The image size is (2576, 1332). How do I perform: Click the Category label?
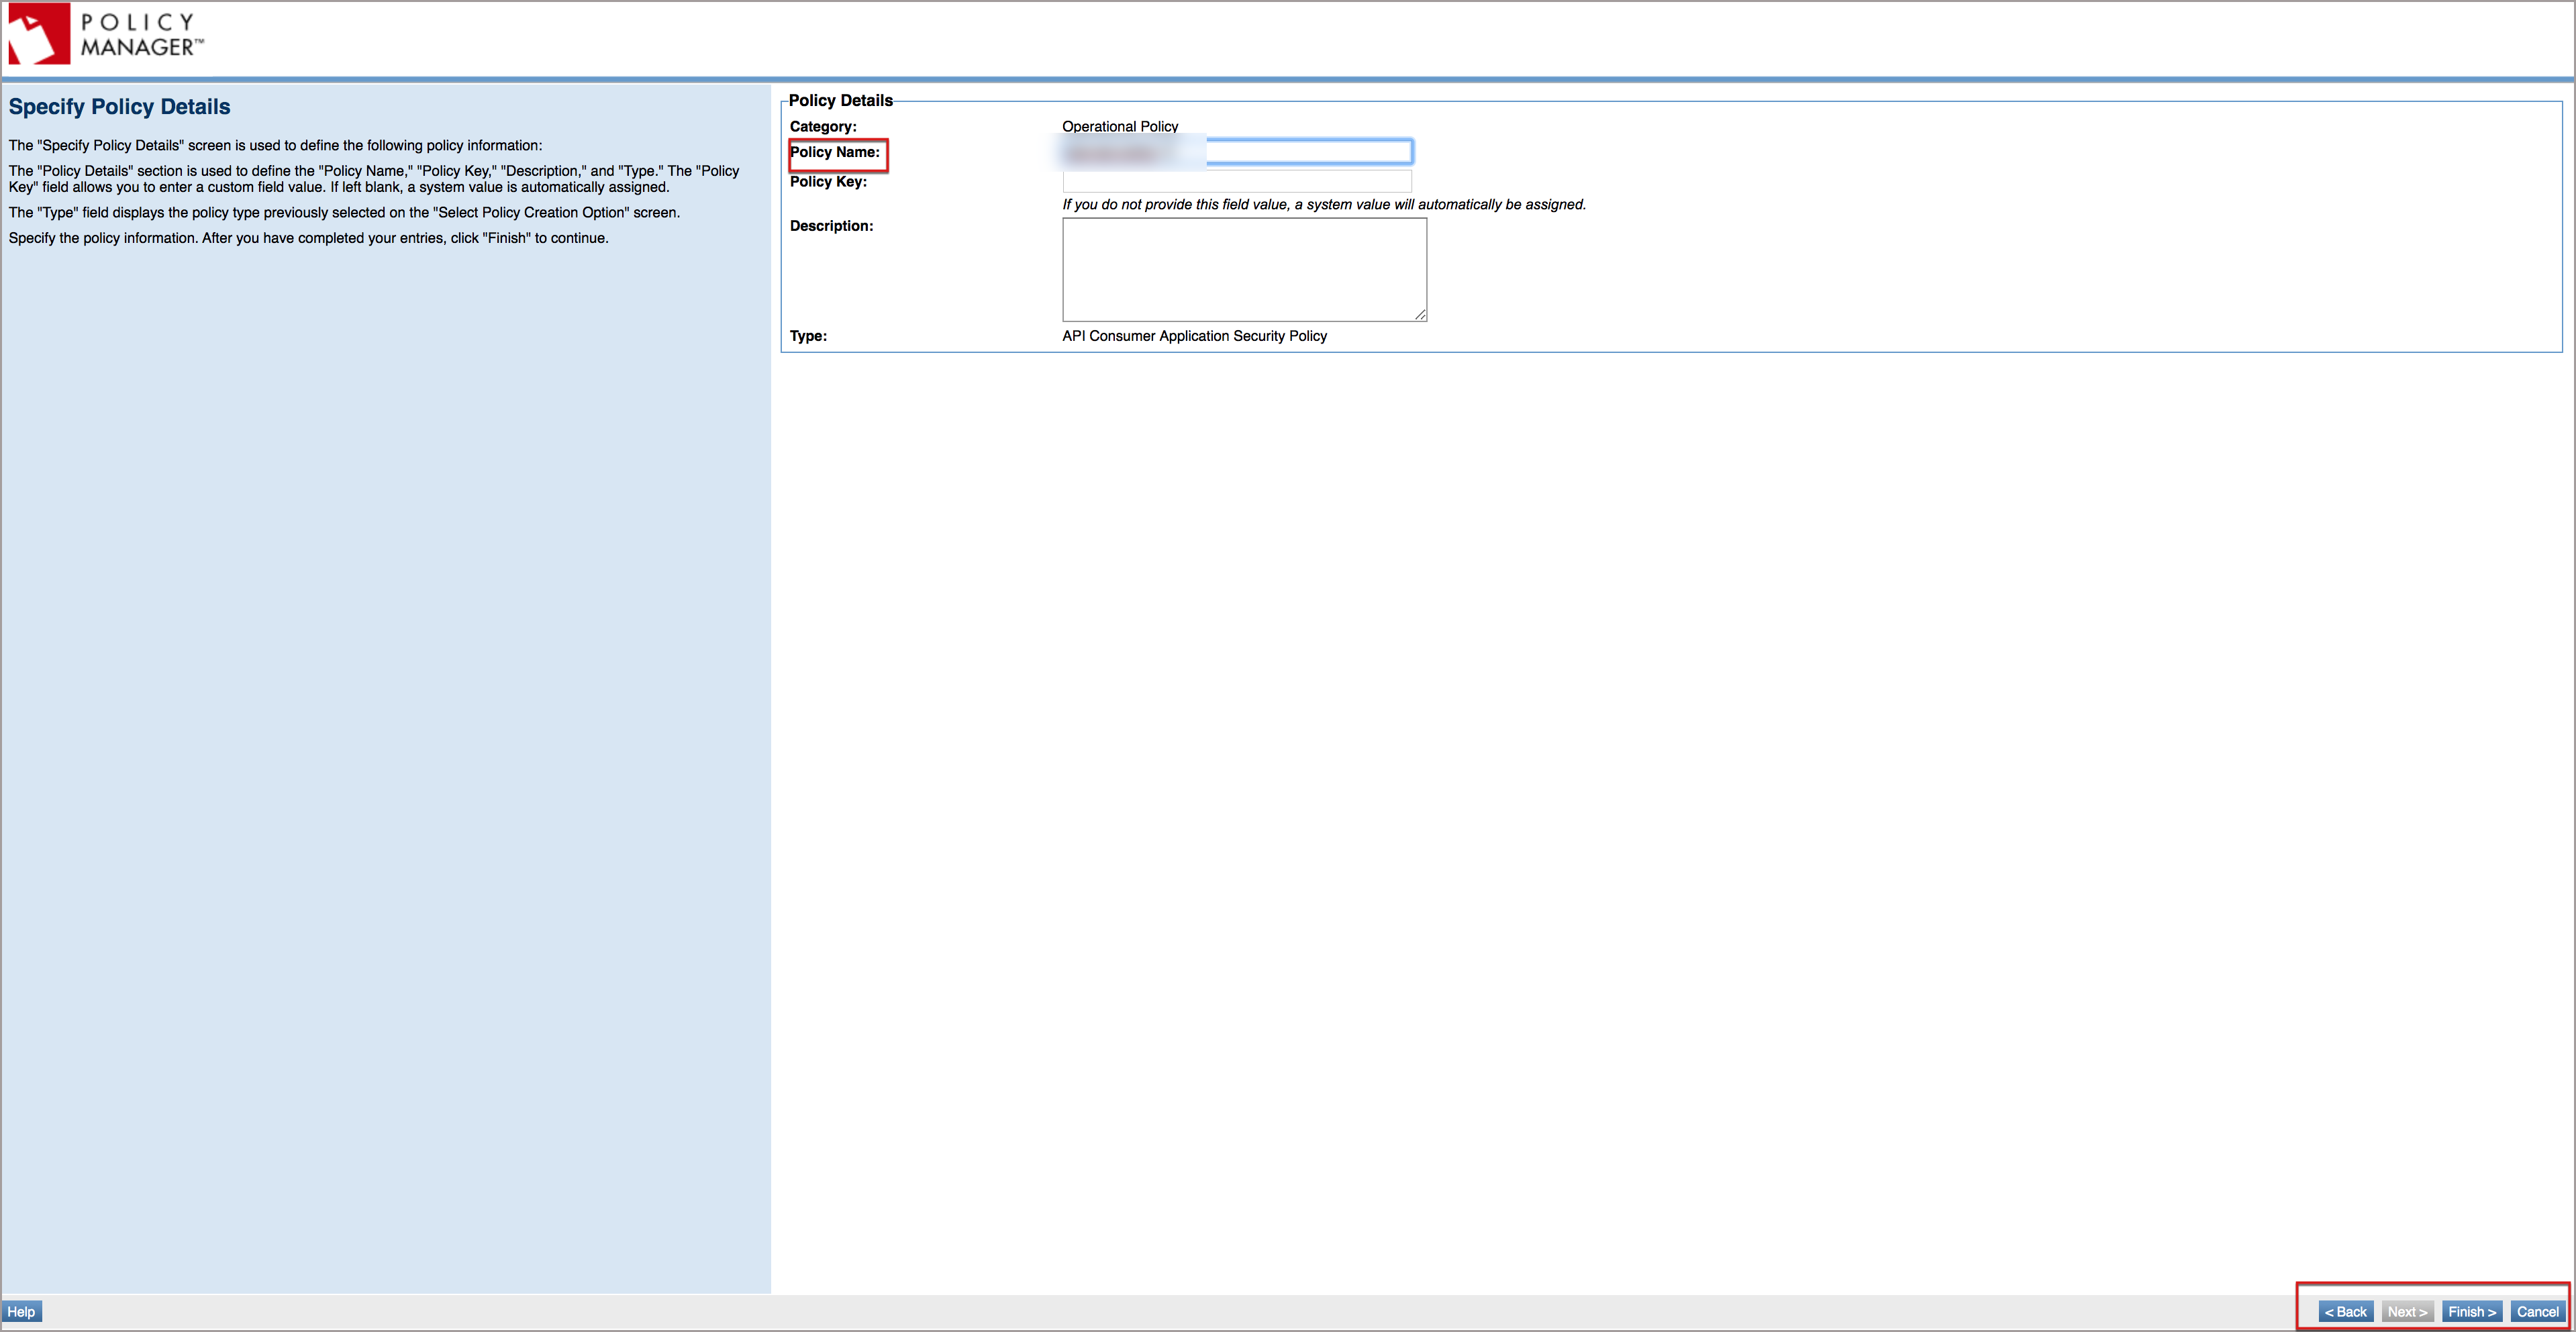click(x=823, y=126)
